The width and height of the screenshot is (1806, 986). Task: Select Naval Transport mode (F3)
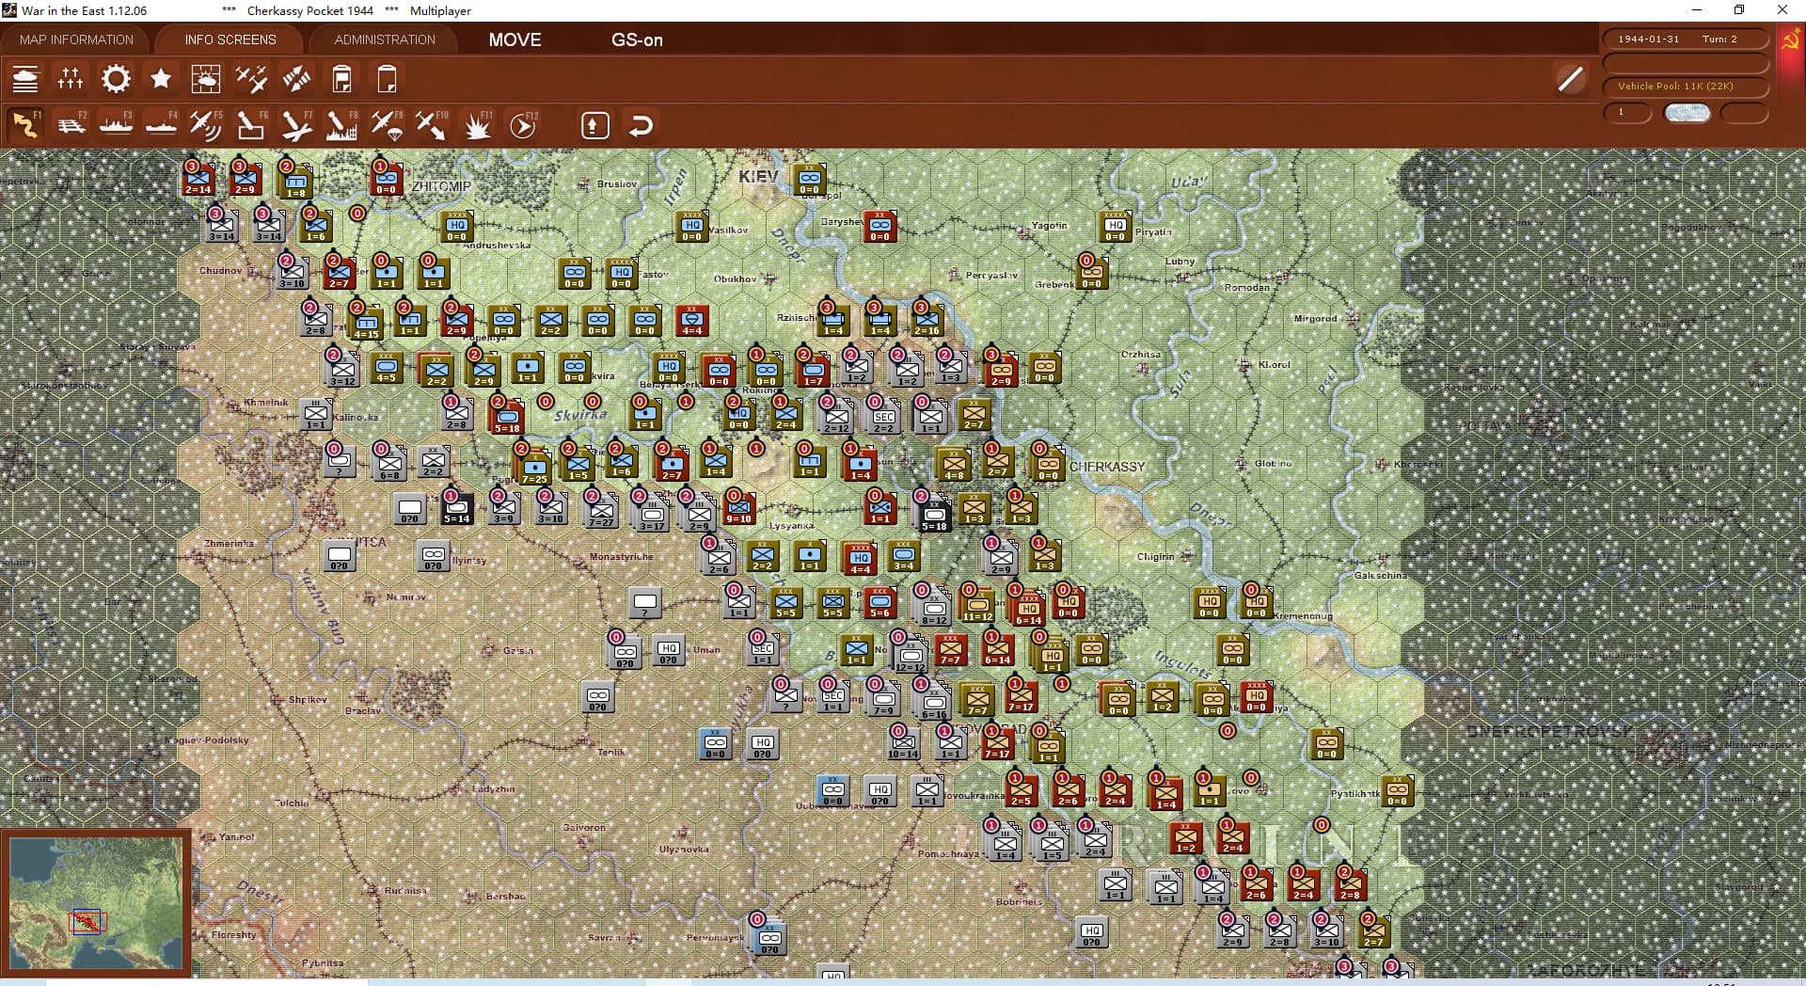116,125
